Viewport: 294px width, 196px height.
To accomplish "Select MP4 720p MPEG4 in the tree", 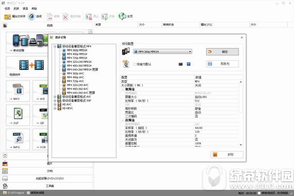I will point(77,58).
